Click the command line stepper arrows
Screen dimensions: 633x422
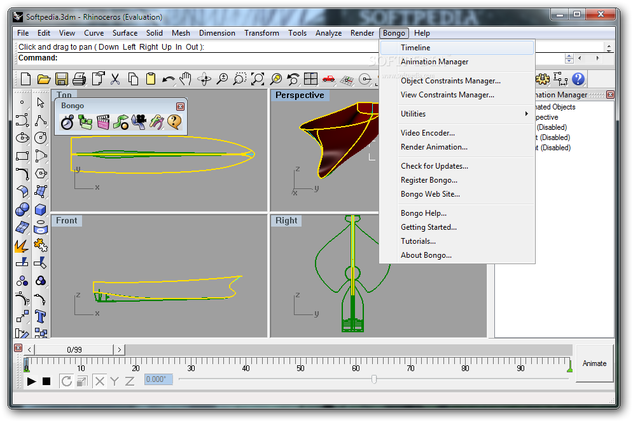coord(569,58)
